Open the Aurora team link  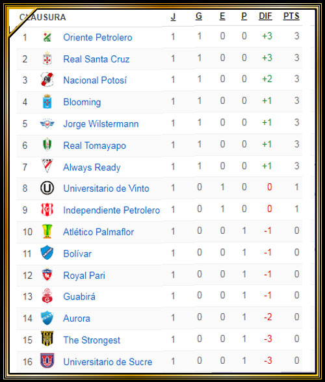pos(77,318)
